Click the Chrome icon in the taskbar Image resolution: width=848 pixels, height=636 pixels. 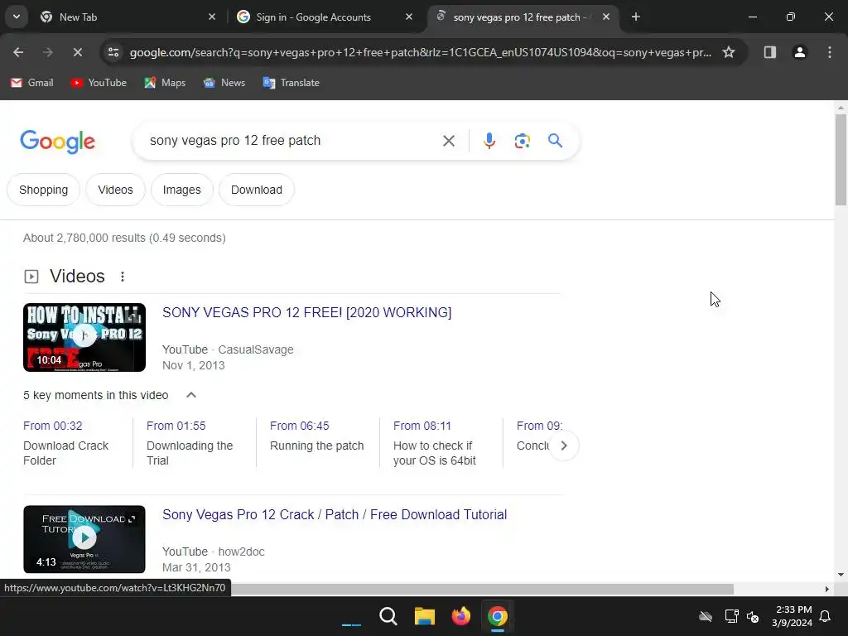coord(497,616)
